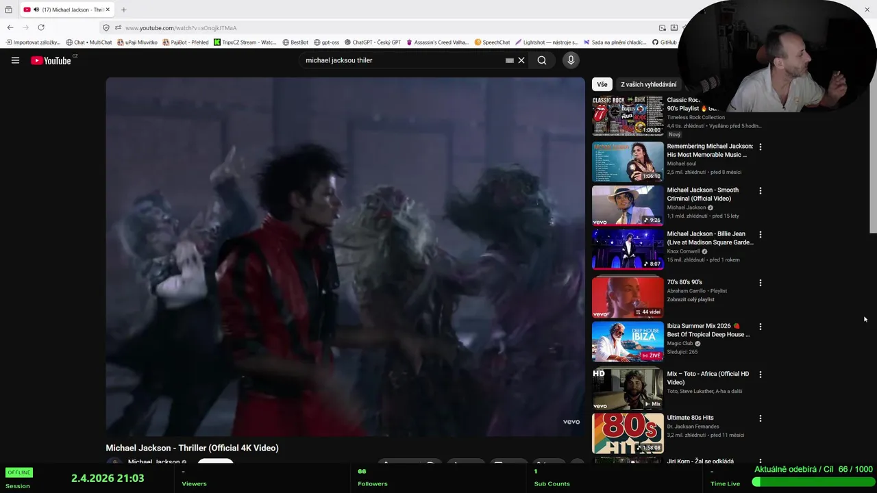Open 70's 80's 90's playlist thumbnail
877x493 pixels.
click(628, 297)
